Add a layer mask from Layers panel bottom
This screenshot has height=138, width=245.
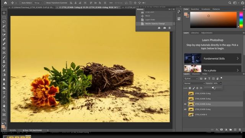tap(221, 130)
